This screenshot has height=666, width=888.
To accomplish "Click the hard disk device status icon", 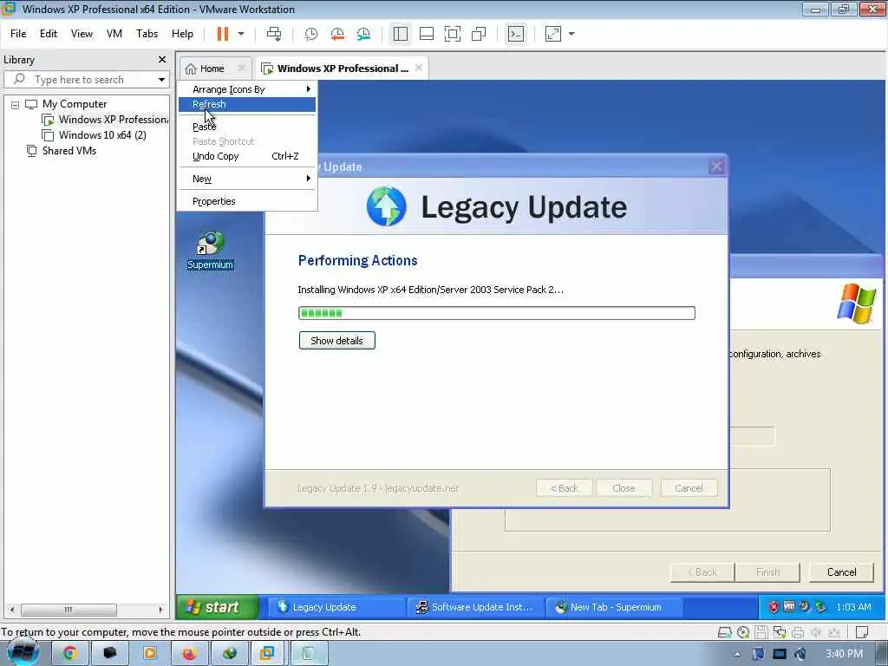I will pos(724,632).
